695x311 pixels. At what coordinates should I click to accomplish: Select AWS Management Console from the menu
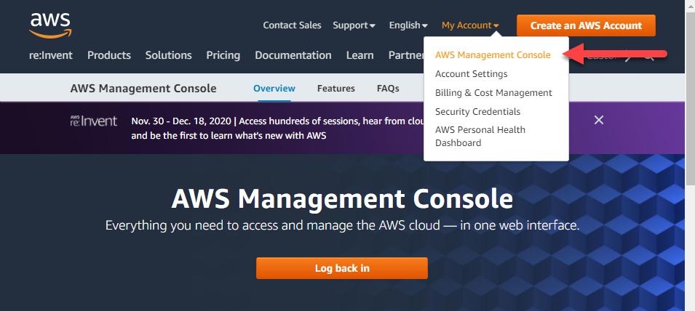coord(493,54)
